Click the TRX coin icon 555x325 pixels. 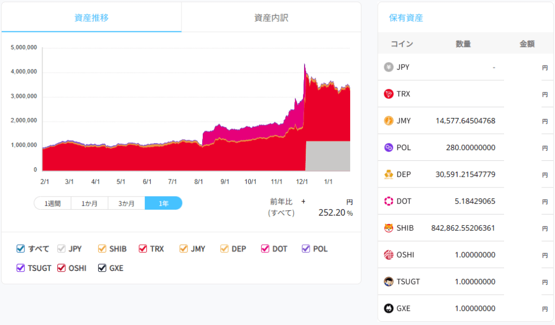[389, 94]
